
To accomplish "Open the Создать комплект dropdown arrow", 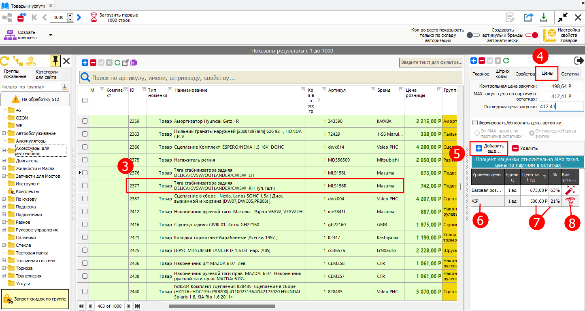I will (x=51, y=35).
